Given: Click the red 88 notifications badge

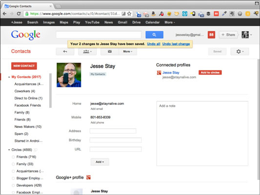Looking at the screenshot, I should (211, 35).
